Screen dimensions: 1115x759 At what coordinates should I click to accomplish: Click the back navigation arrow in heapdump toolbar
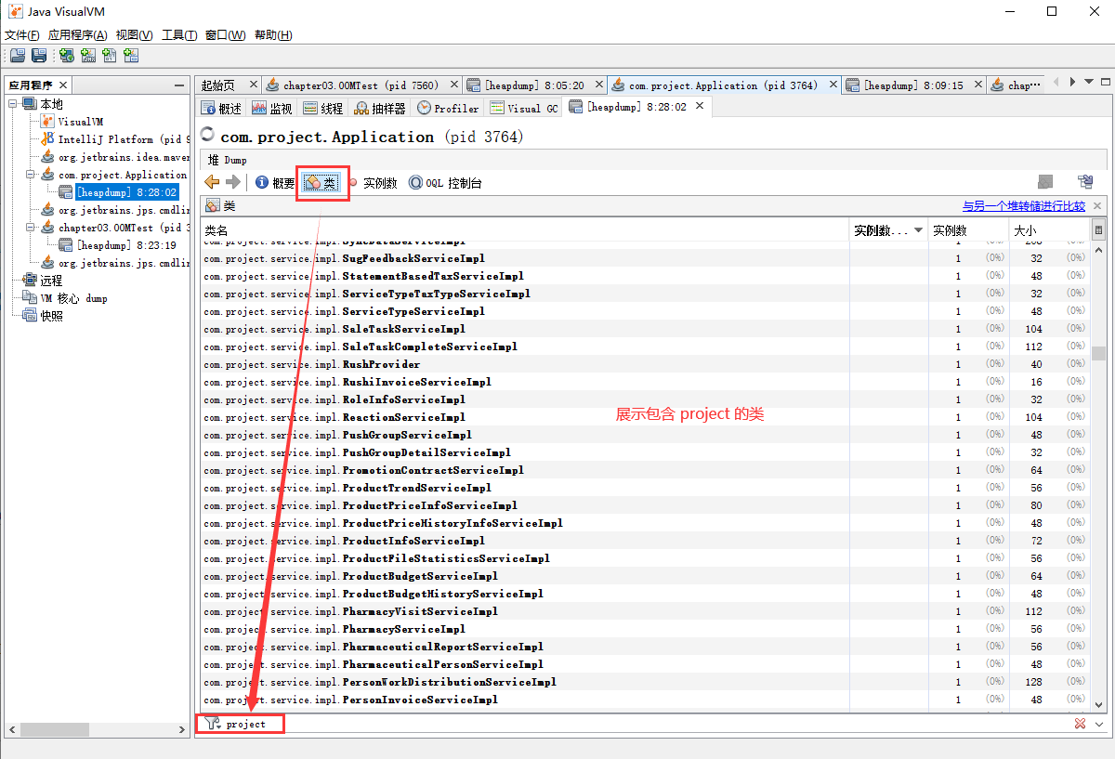(211, 183)
